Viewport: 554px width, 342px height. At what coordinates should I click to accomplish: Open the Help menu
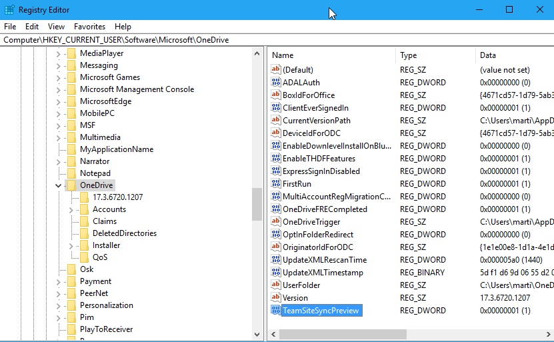pos(123,27)
